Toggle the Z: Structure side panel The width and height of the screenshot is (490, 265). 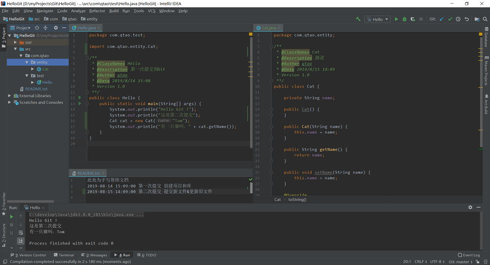pos(4,236)
